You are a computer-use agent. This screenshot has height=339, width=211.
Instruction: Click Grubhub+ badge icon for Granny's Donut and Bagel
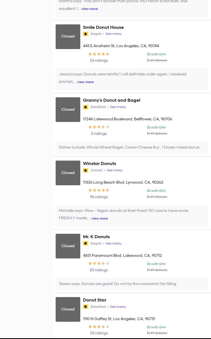tap(86, 107)
